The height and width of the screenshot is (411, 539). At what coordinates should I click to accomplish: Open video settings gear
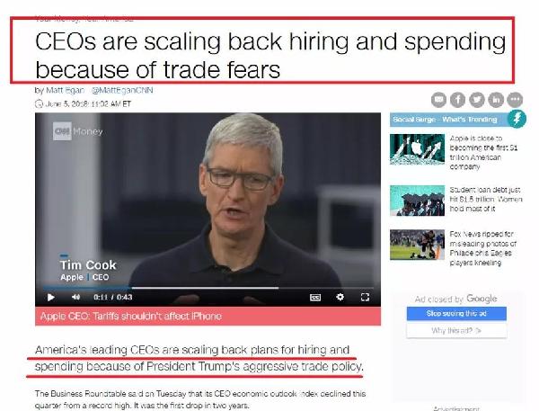340,297
